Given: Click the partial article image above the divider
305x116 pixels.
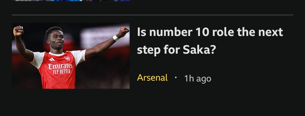Looking at the screenshot, I should pos(71,1).
